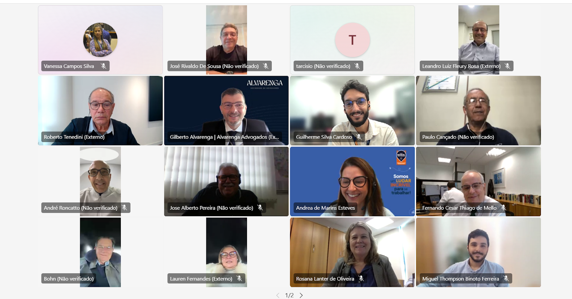Click Bohn (Não verificado) name label
Screen dimensions: 572x299
(x=69, y=279)
